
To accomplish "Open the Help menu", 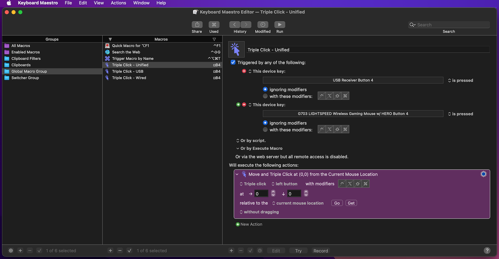I will pyautogui.click(x=161, y=3).
